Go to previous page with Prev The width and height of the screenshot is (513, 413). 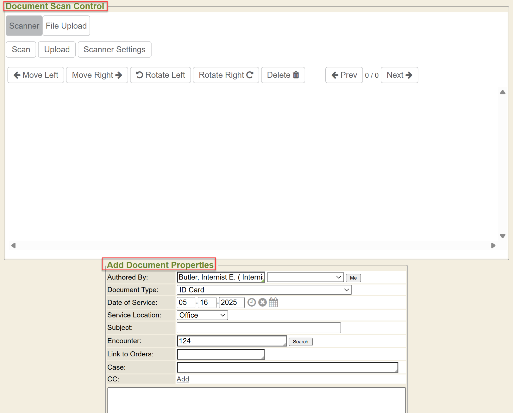344,75
